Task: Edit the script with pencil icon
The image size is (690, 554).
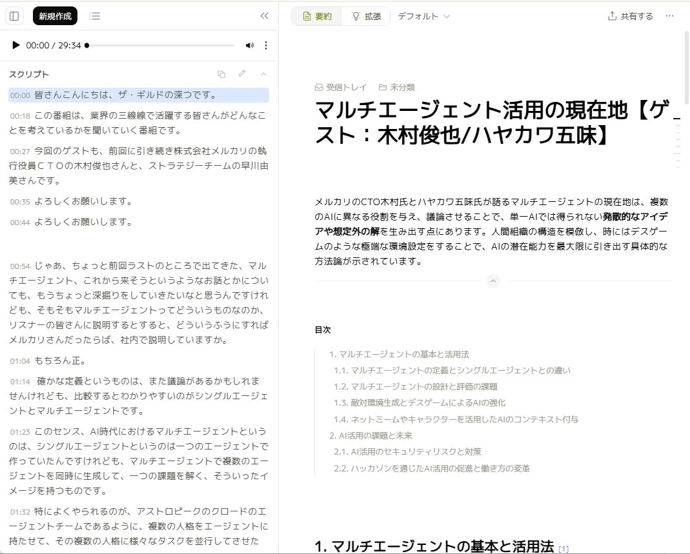Action: pos(242,74)
